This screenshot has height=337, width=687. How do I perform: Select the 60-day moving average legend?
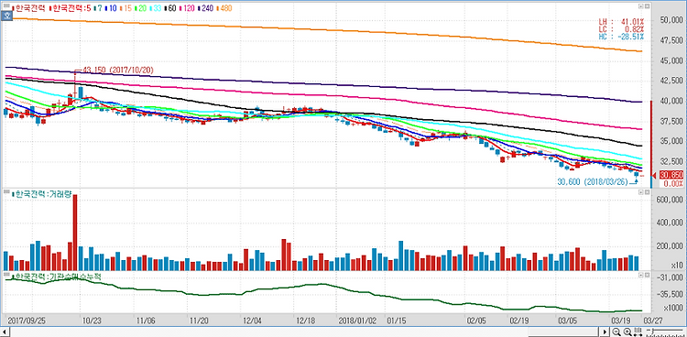[x=169, y=8]
